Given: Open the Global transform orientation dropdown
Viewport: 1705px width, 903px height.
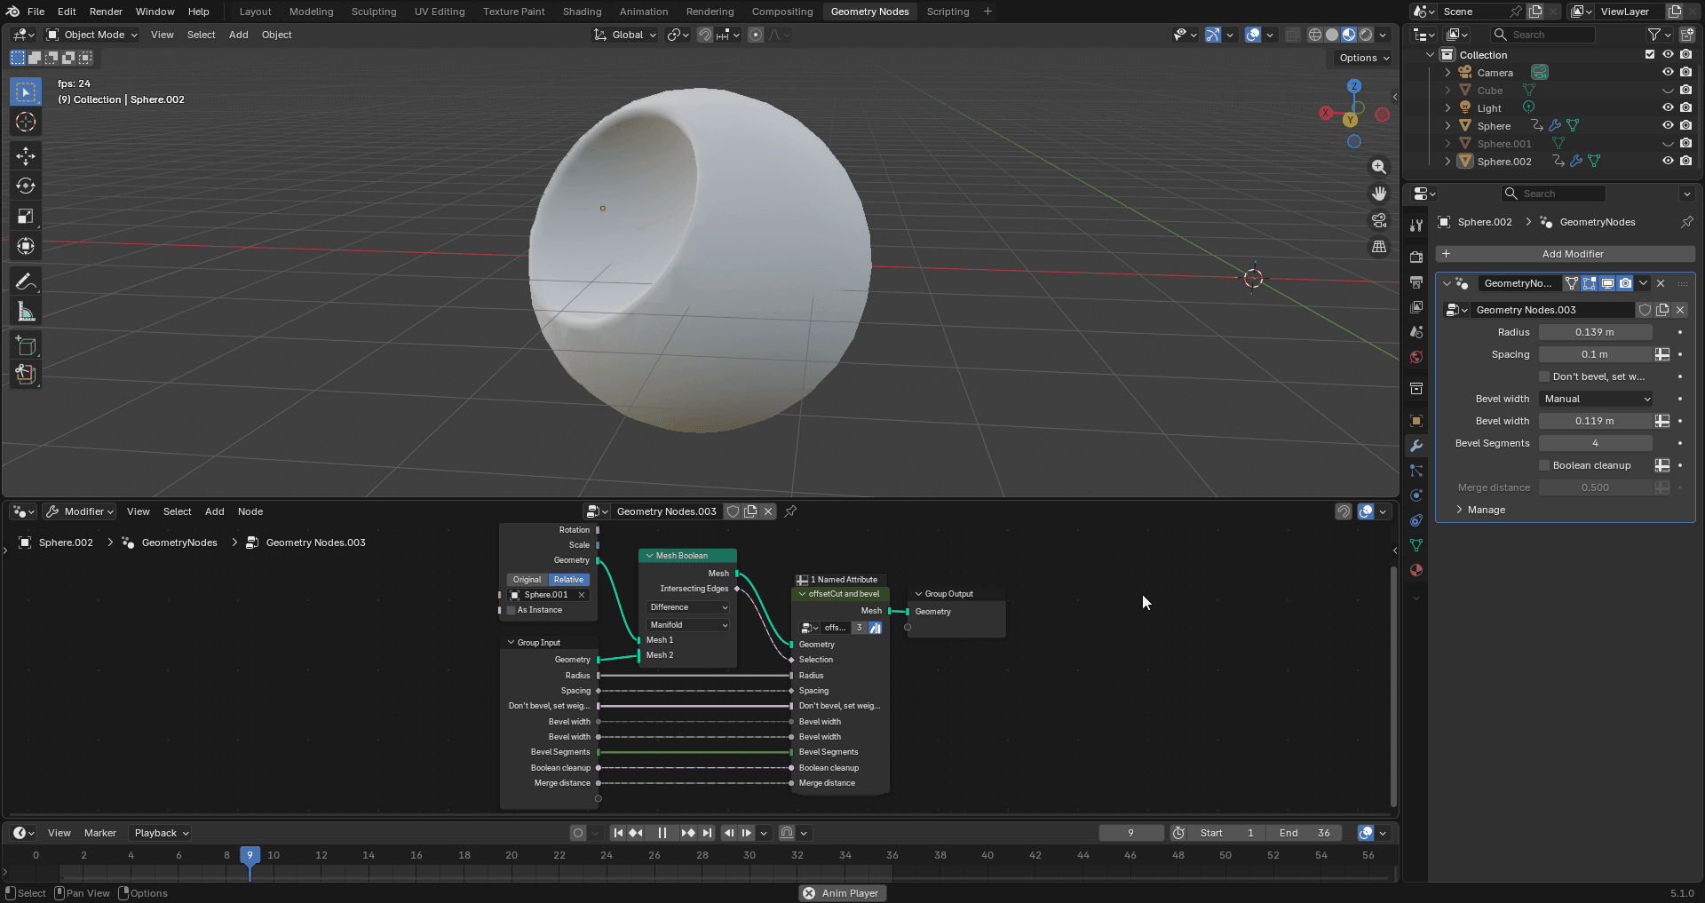Looking at the screenshot, I should [625, 35].
